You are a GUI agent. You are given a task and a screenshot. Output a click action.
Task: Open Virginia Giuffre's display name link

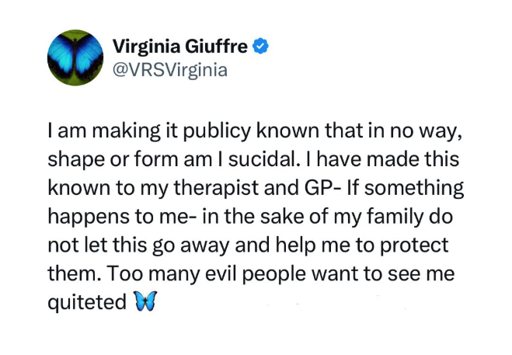tap(180, 47)
